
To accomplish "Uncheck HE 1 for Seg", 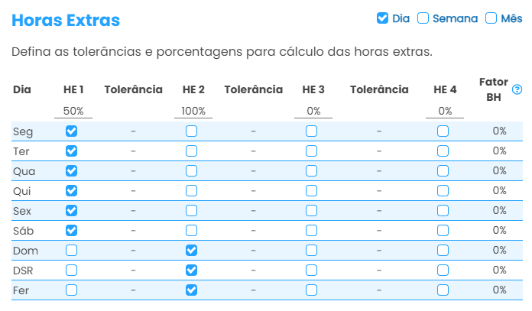I will click(x=72, y=131).
